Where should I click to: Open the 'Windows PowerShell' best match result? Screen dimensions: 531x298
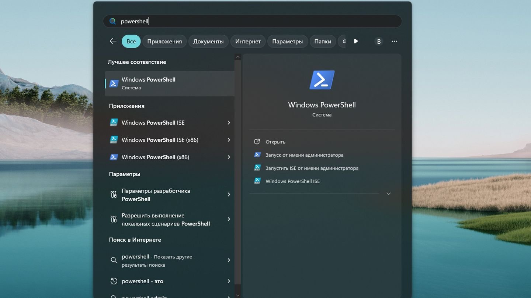[x=170, y=84]
